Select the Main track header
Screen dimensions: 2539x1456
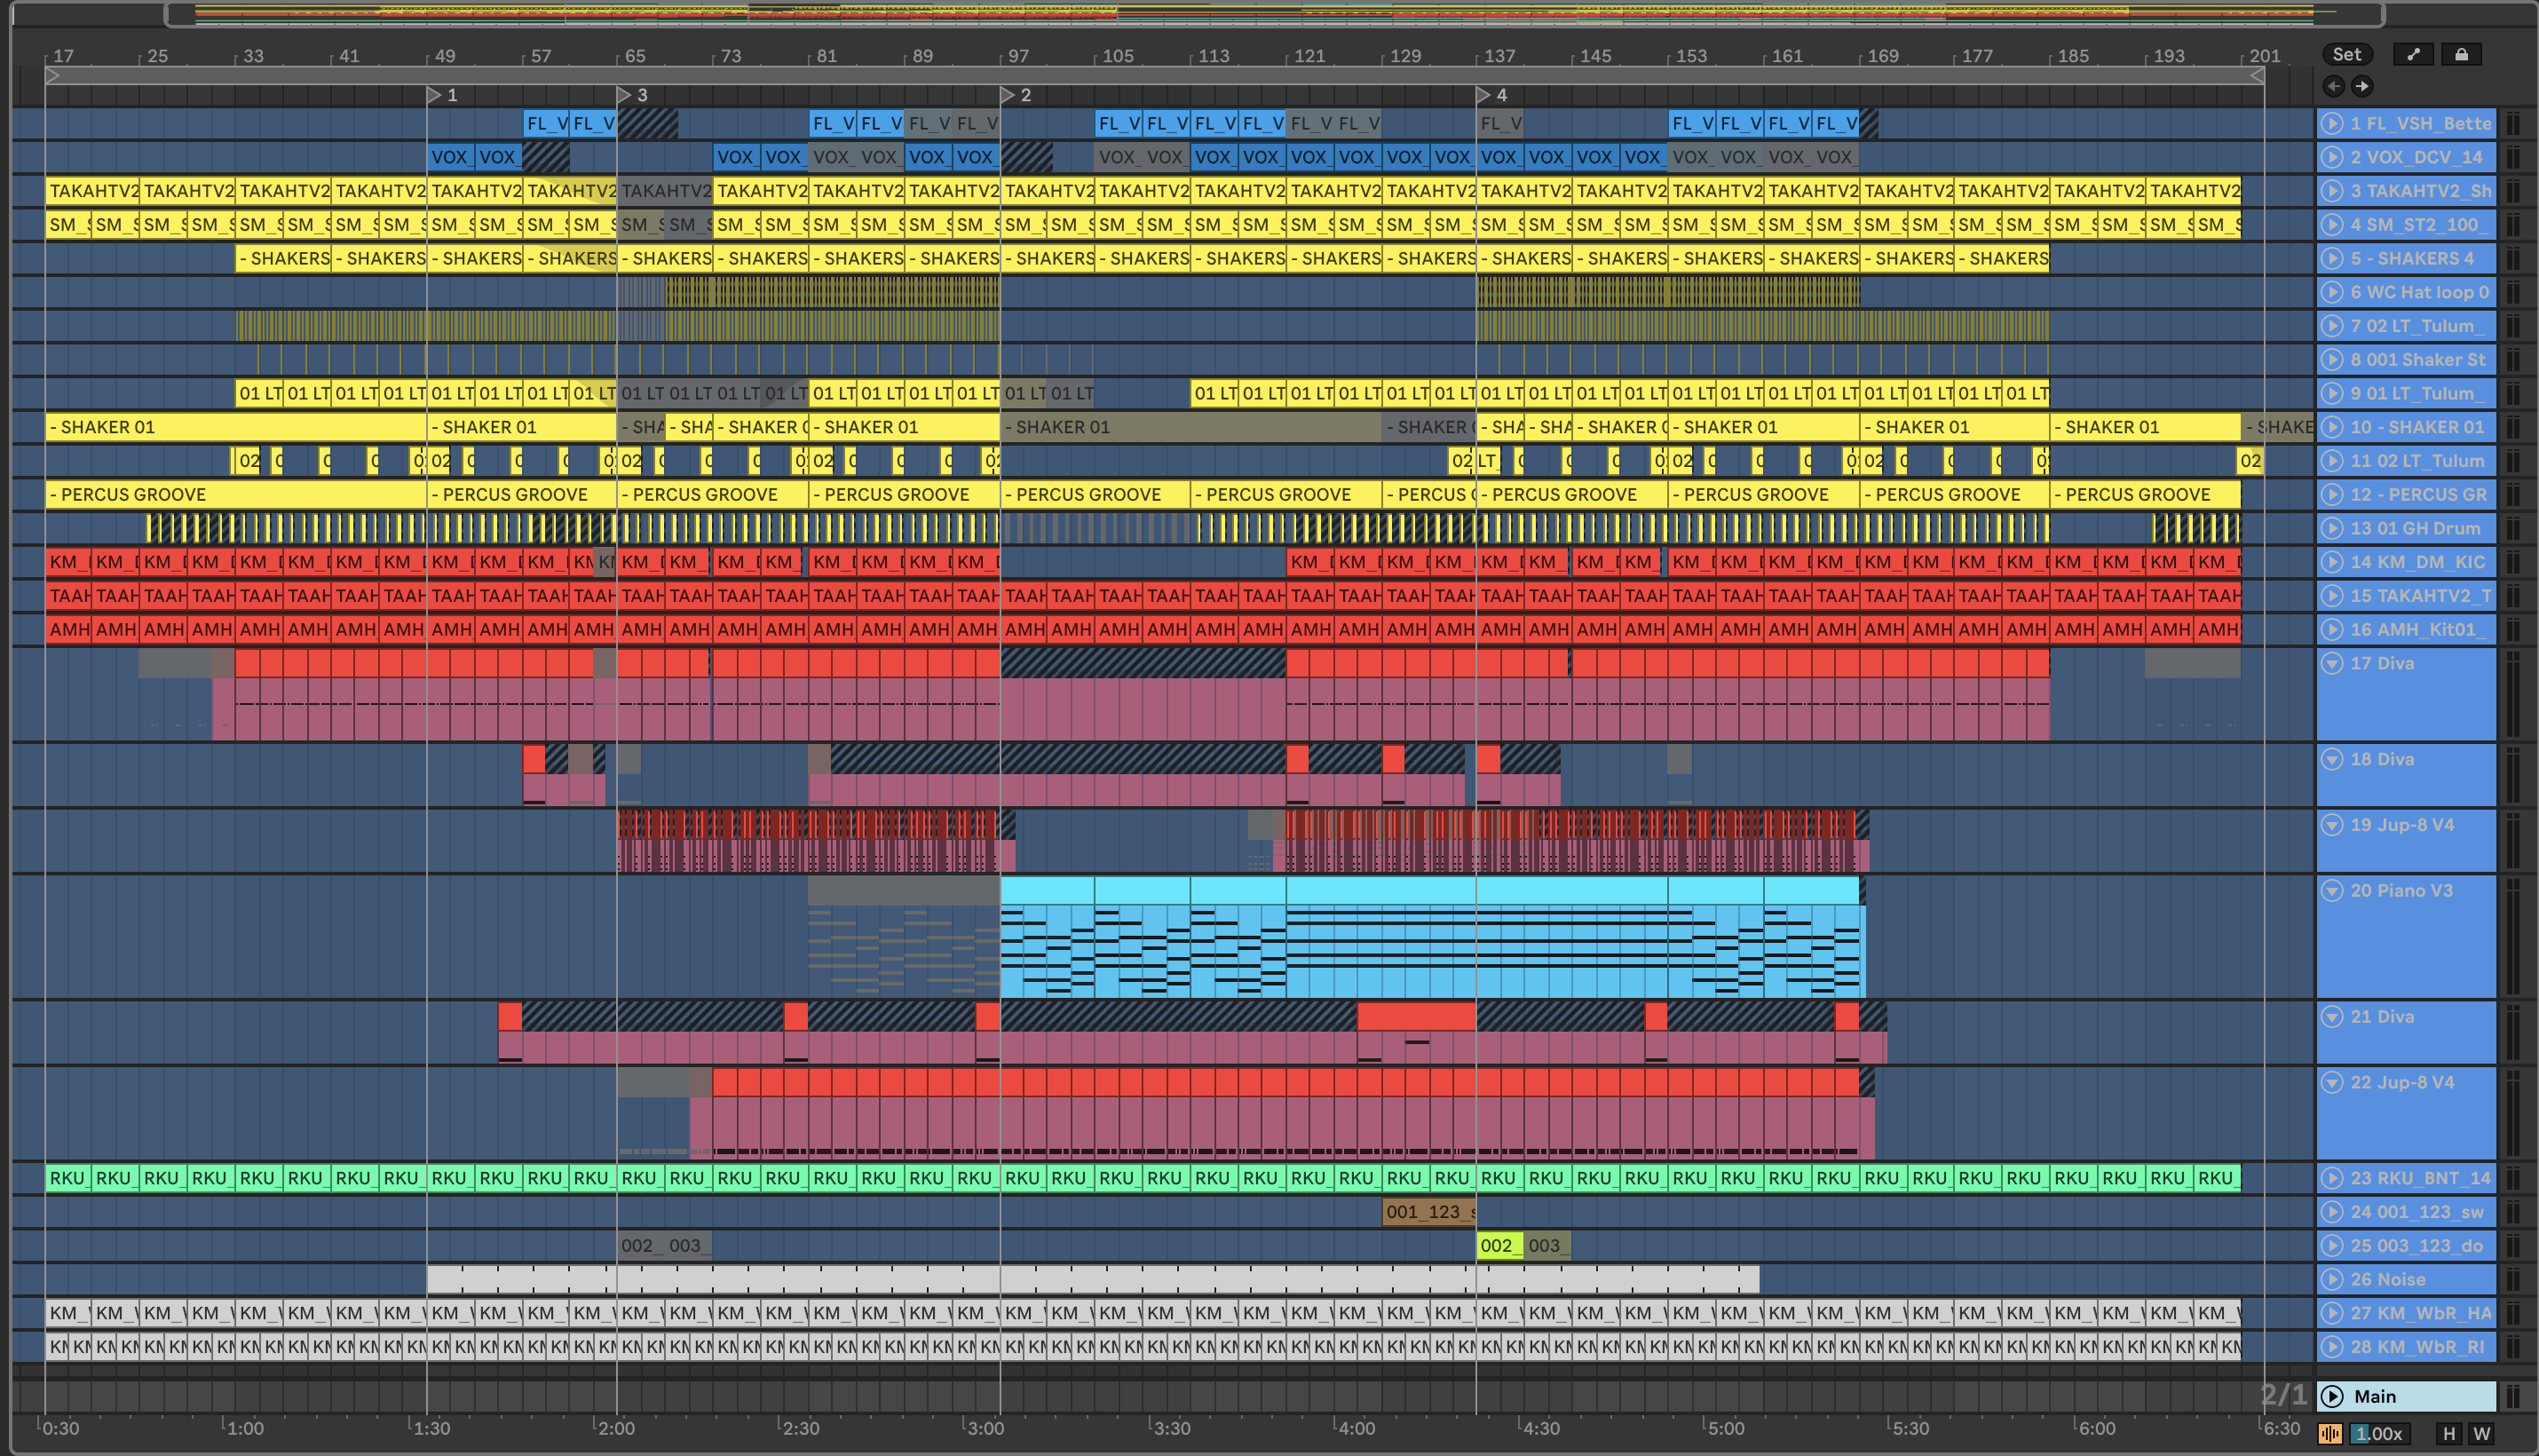tap(2407, 1397)
